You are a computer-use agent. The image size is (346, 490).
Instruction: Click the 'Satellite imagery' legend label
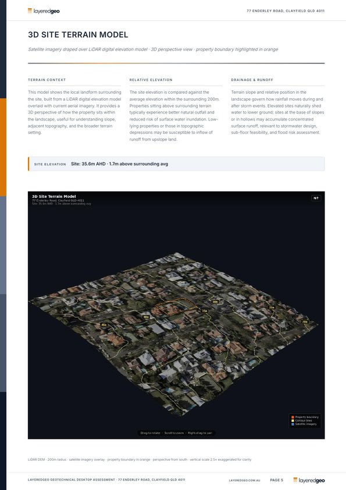pos(306,424)
